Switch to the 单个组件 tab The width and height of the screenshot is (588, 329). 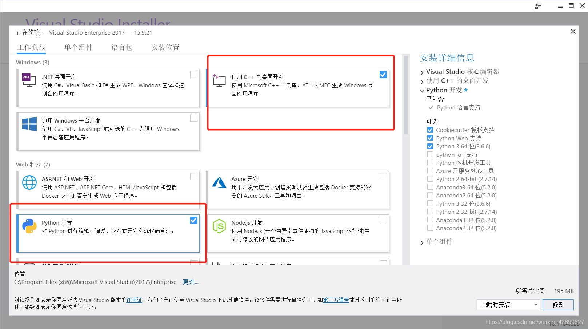[79, 47]
